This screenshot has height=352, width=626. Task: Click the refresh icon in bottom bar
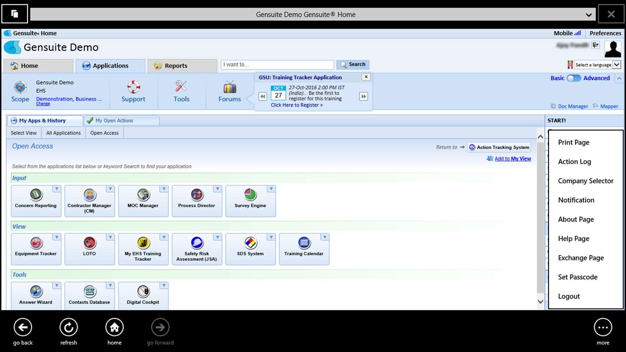pyautogui.click(x=69, y=327)
